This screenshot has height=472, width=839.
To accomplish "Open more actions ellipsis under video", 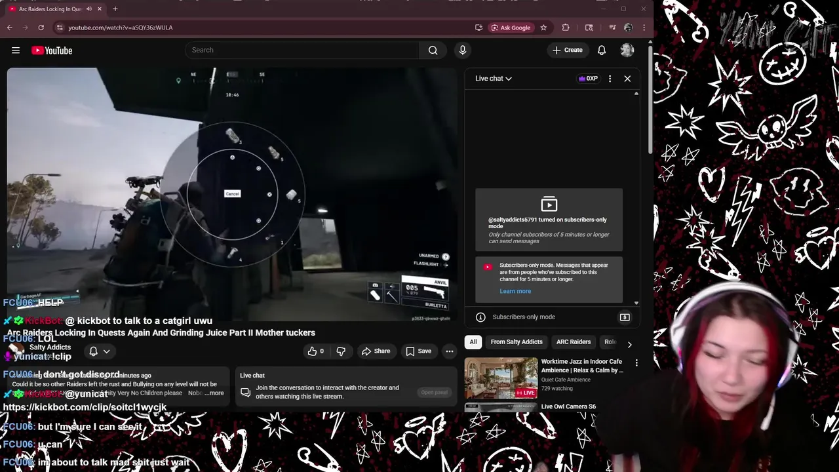I will (x=450, y=351).
